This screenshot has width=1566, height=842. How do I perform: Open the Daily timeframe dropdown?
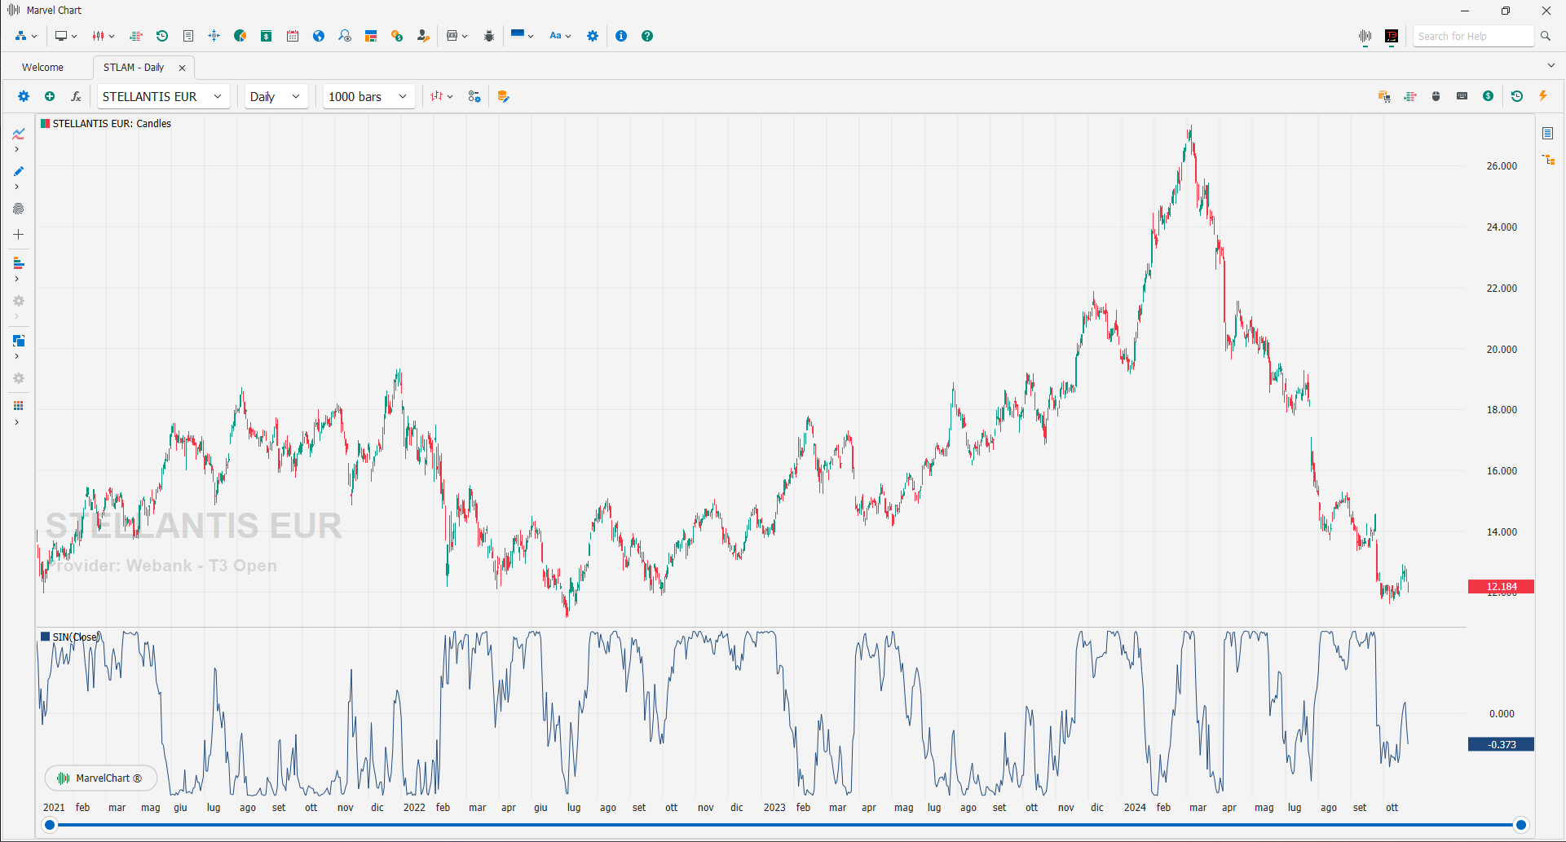click(276, 96)
